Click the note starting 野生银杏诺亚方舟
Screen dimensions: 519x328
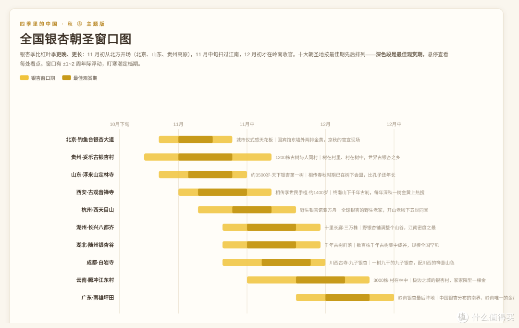[x=364, y=210]
